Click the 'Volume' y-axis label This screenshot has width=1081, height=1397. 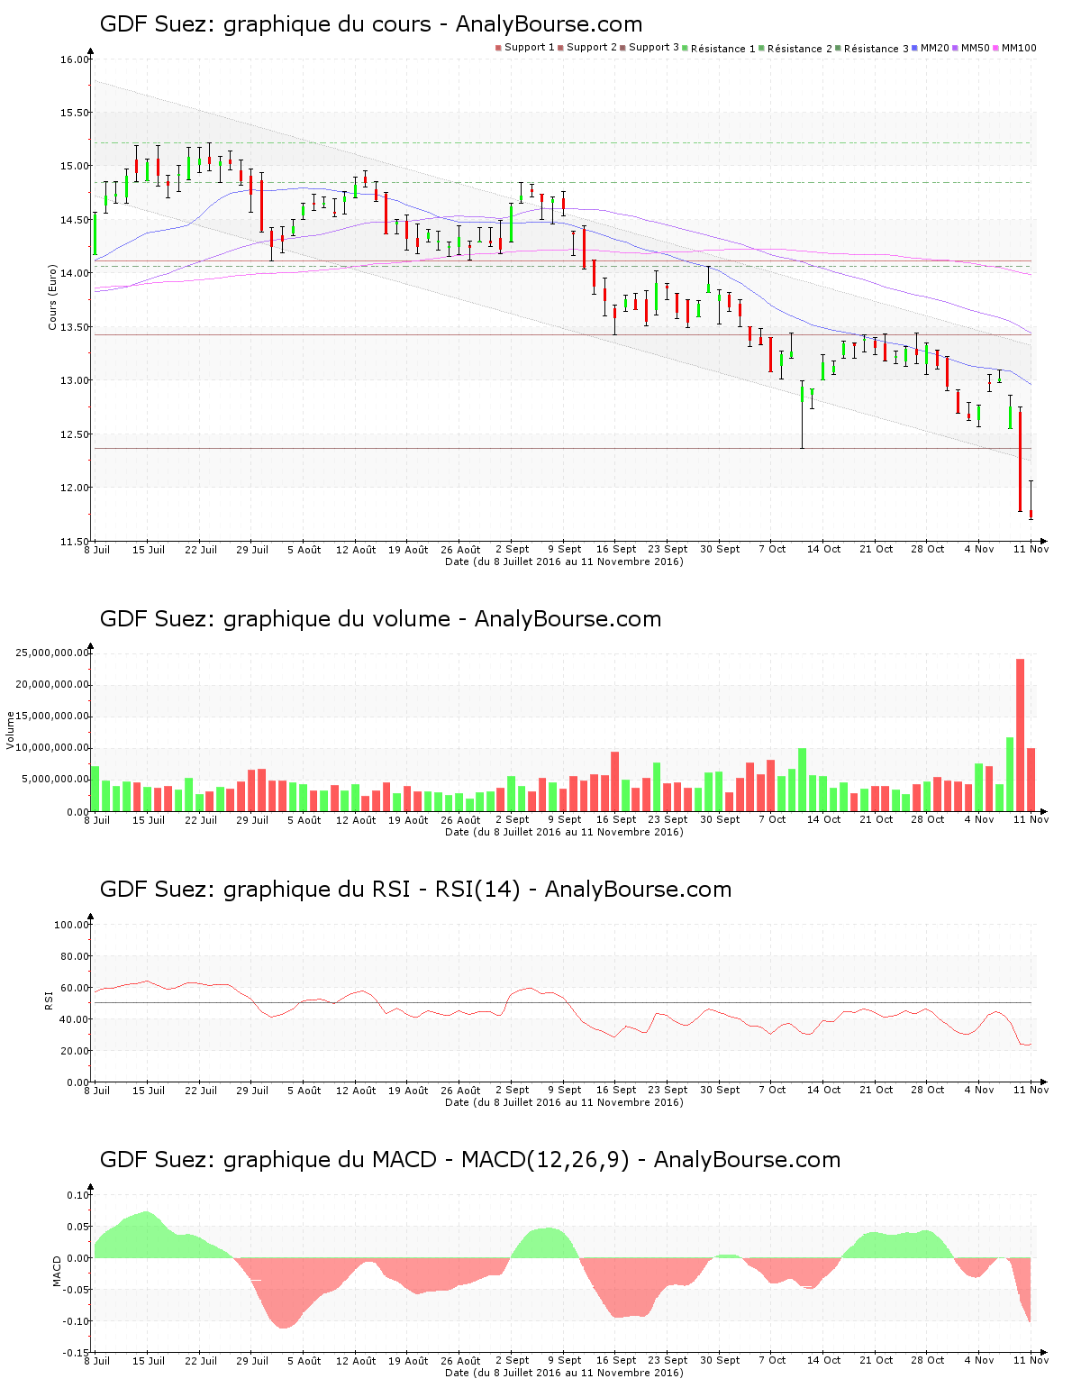pos(11,730)
